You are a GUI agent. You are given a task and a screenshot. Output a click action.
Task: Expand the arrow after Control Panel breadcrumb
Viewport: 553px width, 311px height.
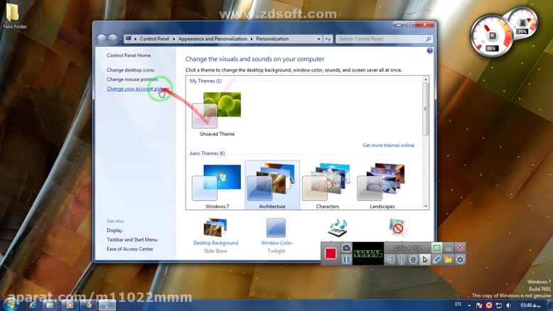coord(174,39)
